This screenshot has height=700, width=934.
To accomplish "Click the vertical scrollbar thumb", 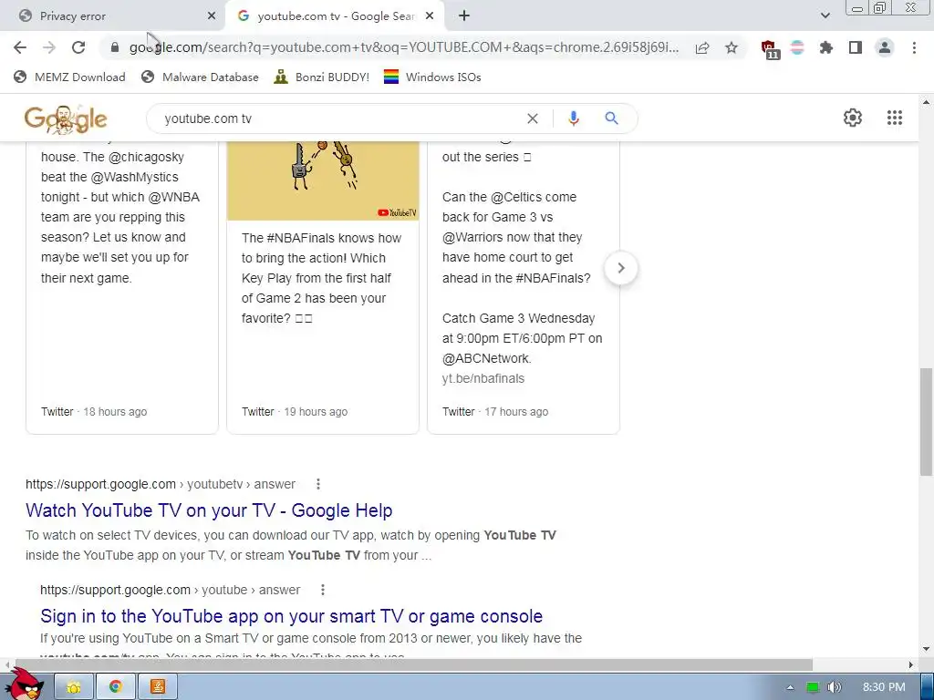I will 926,421.
